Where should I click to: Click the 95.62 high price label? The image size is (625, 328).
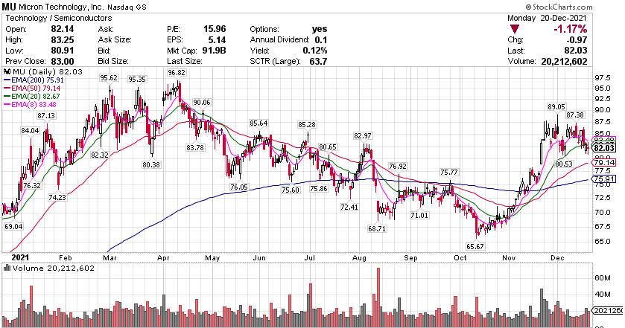(x=109, y=77)
